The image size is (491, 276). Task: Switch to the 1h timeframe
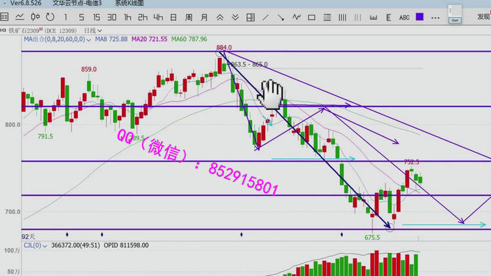point(128,17)
